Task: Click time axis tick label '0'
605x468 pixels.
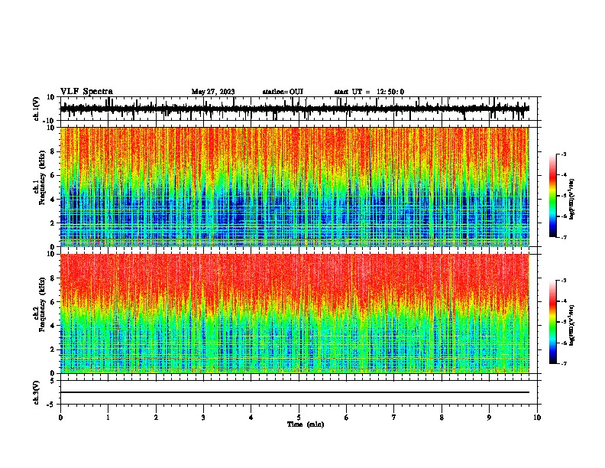Action: [60, 418]
